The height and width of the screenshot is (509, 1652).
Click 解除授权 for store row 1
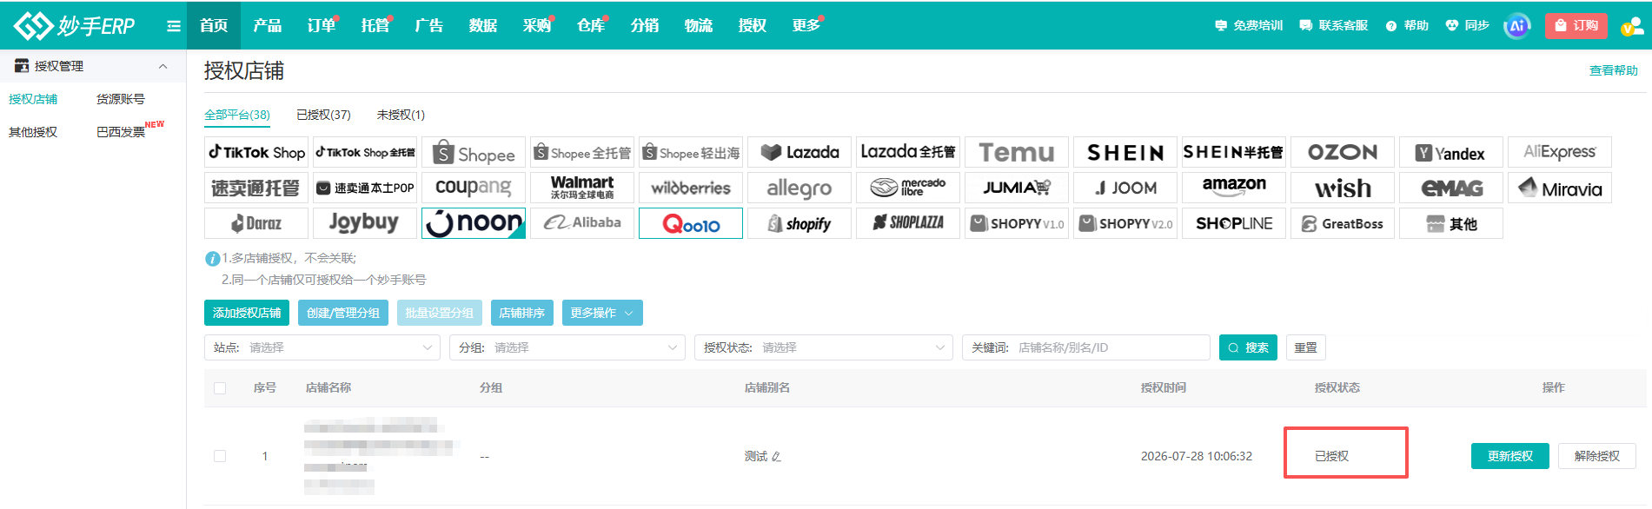click(x=1597, y=456)
